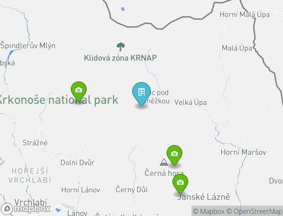Select the Horní Lánov village label
This screenshot has width=283, height=216.
[80, 190]
